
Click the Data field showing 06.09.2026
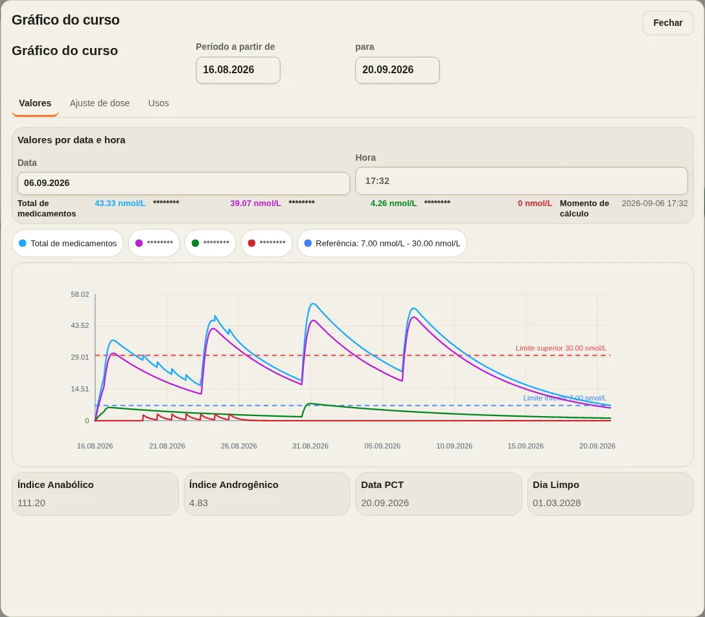(183, 183)
